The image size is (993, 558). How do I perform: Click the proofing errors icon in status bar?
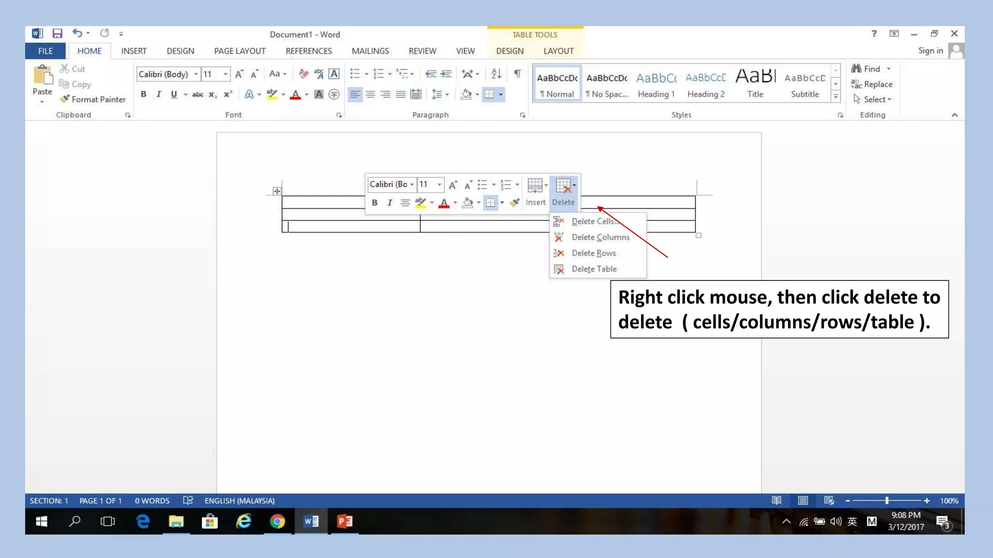(x=188, y=500)
